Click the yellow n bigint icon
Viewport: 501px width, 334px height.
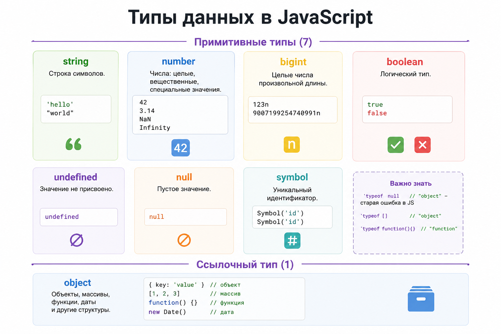click(292, 144)
